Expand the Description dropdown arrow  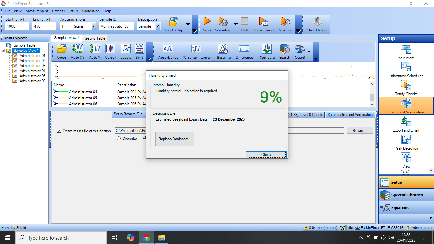pos(158,26)
